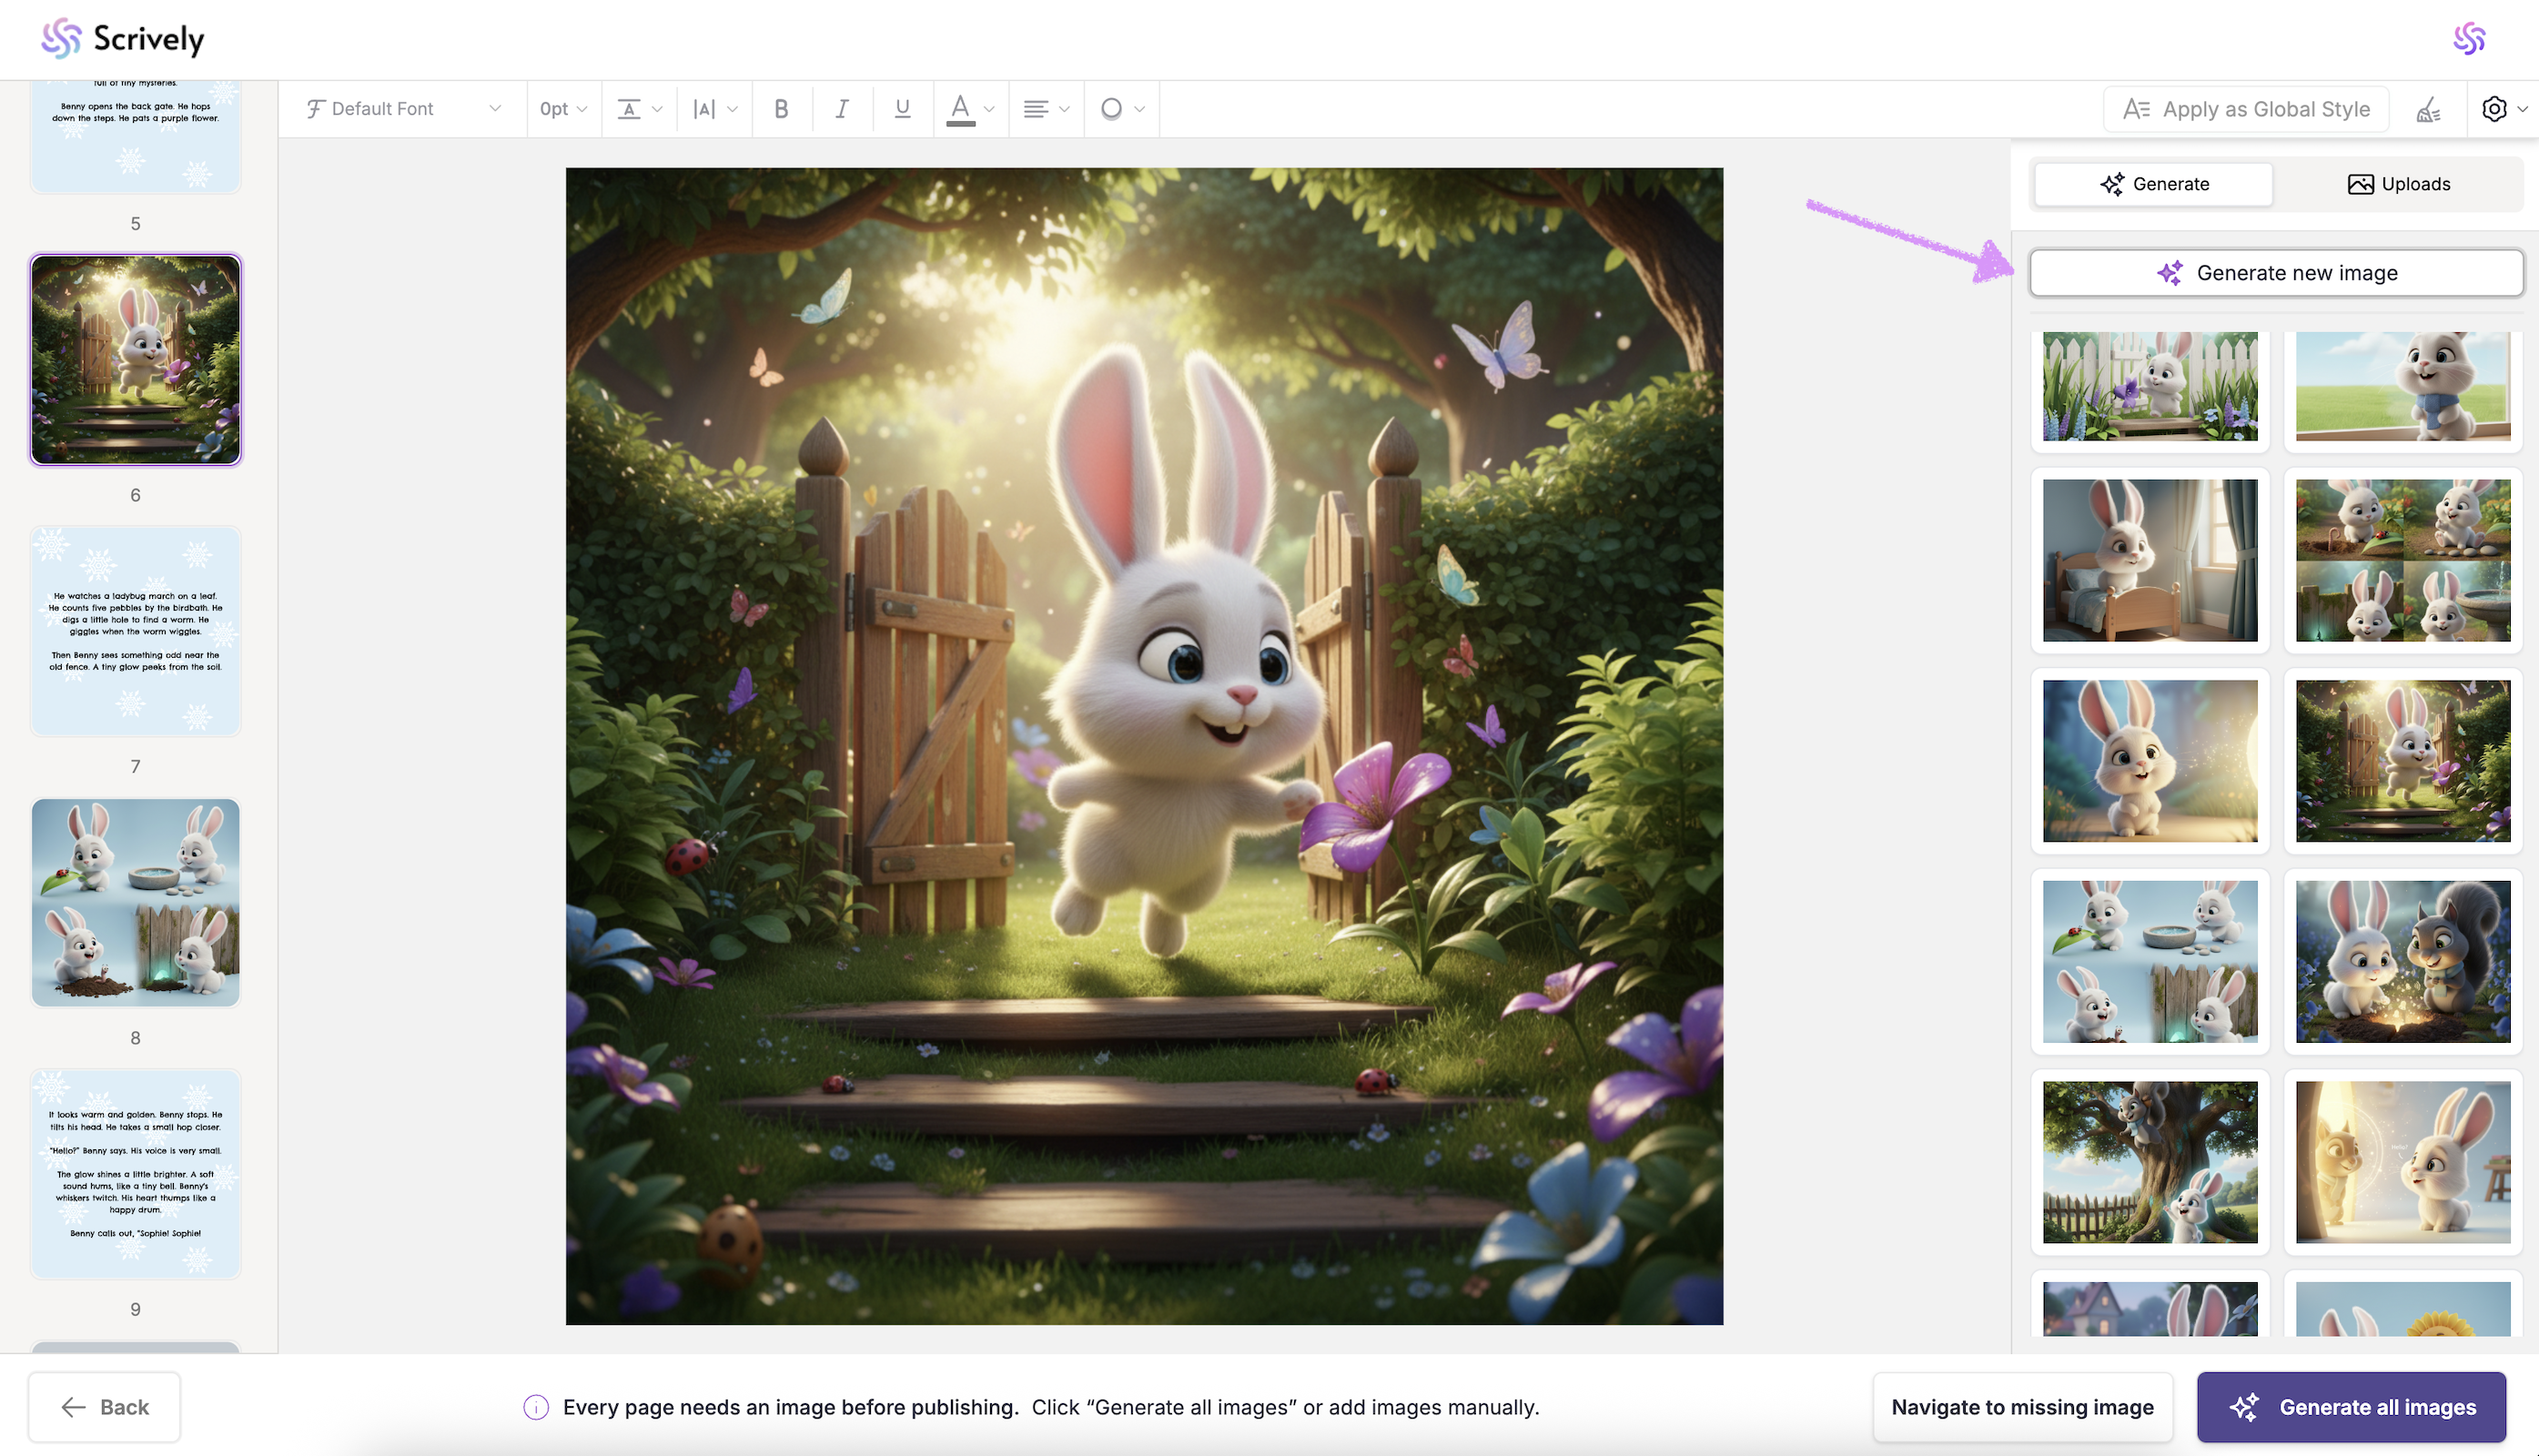Toggle bold formatting
The height and width of the screenshot is (1456, 2539).
click(781, 109)
